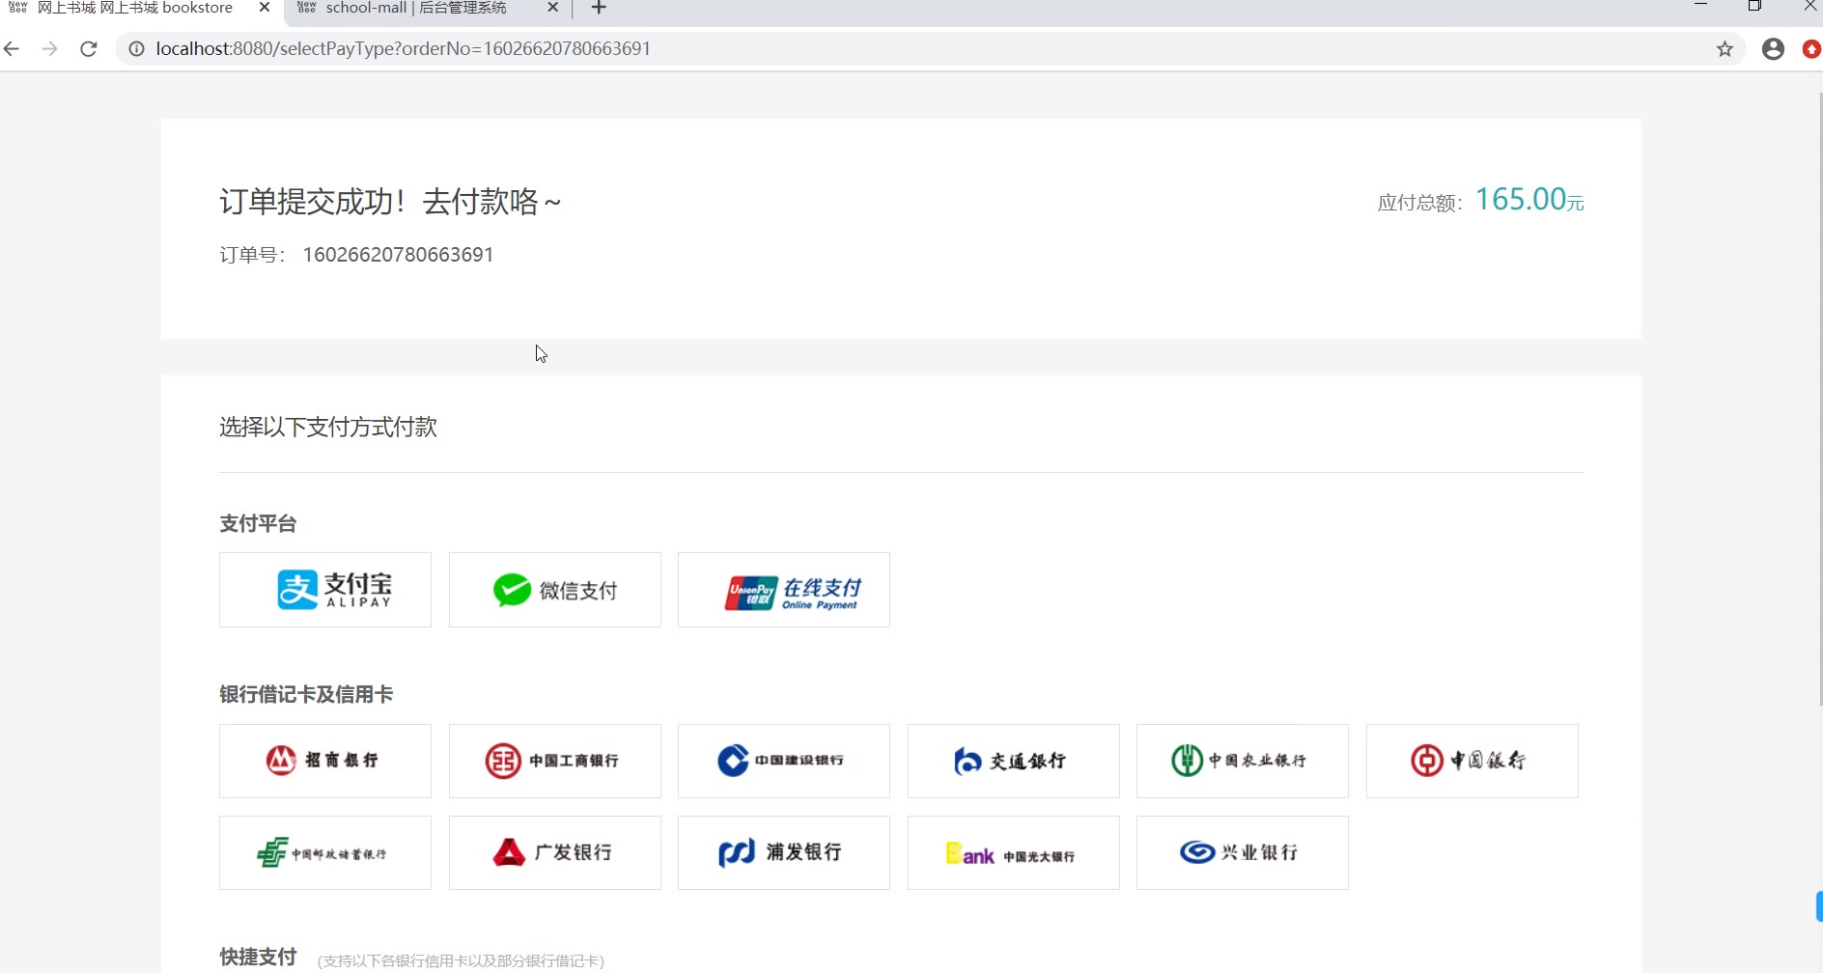
Task: Select Postal Savings Bank (中国邮政储蓄银行)
Action: tap(325, 852)
